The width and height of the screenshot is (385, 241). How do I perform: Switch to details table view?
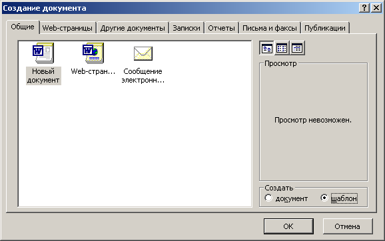(297, 48)
